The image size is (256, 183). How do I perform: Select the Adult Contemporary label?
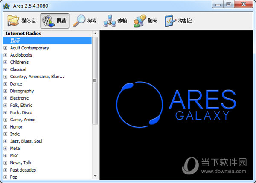pyautogui.click(x=29, y=48)
